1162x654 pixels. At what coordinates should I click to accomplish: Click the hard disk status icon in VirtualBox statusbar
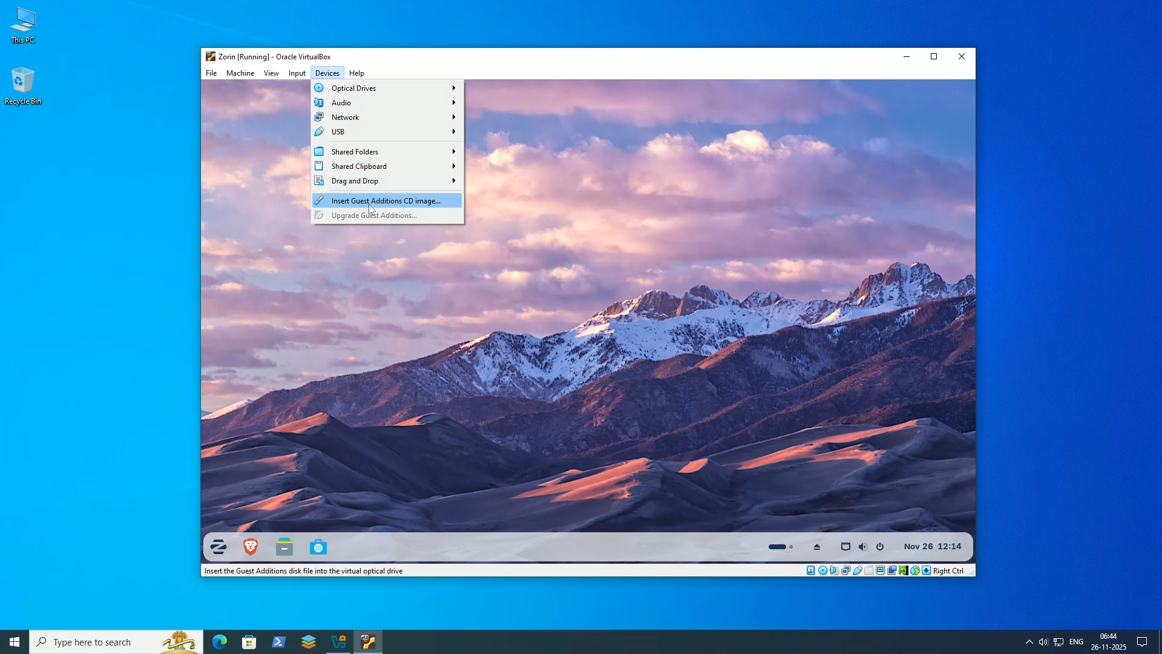click(x=810, y=570)
